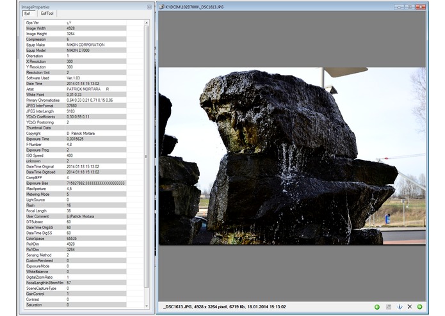Select the Image Height row
Image resolution: width=445 pixels, height=316 pixels.
click(x=76, y=34)
